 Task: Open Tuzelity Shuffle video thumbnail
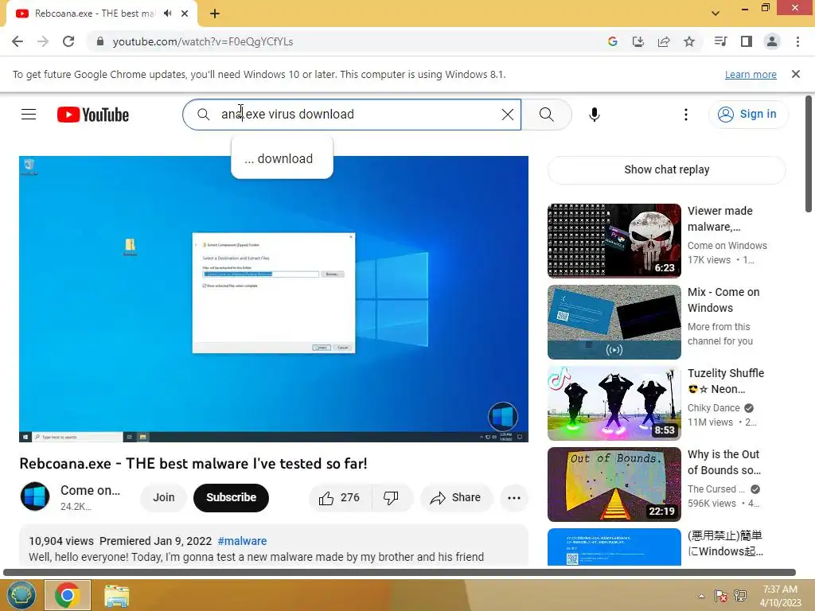click(x=614, y=403)
